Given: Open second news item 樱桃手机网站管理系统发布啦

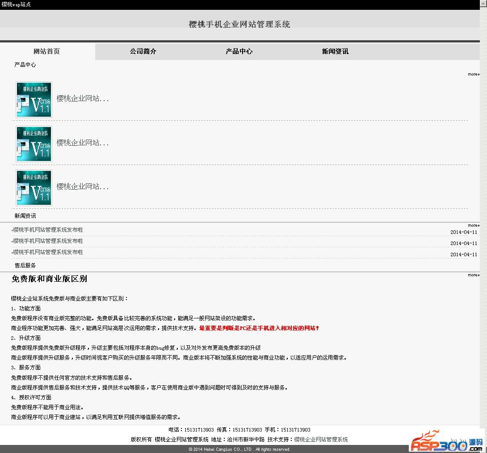Looking at the screenshot, I should (x=48, y=241).
